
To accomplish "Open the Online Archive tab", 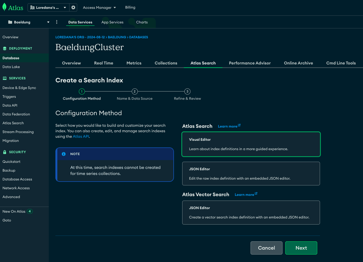I will coord(299,63).
